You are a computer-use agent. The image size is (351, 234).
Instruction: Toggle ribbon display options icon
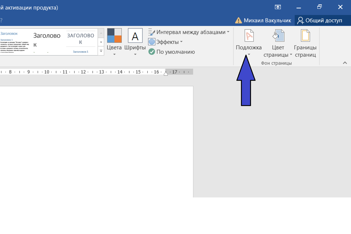[278, 7]
